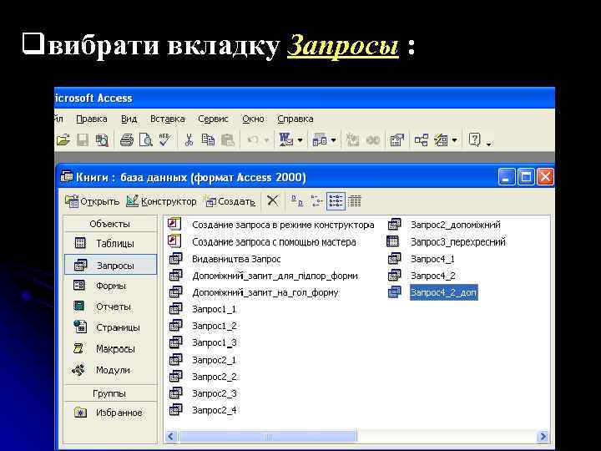This screenshot has height=451, width=601.
Task: Click the Delete X icon in database window
Action: (272, 200)
